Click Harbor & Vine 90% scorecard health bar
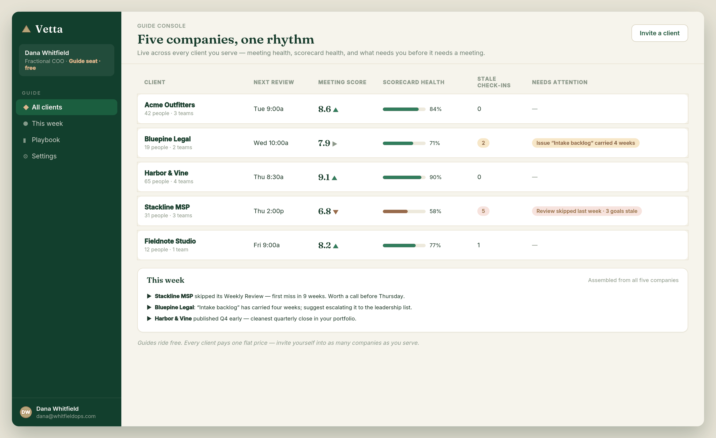The image size is (716, 438). [404, 177]
